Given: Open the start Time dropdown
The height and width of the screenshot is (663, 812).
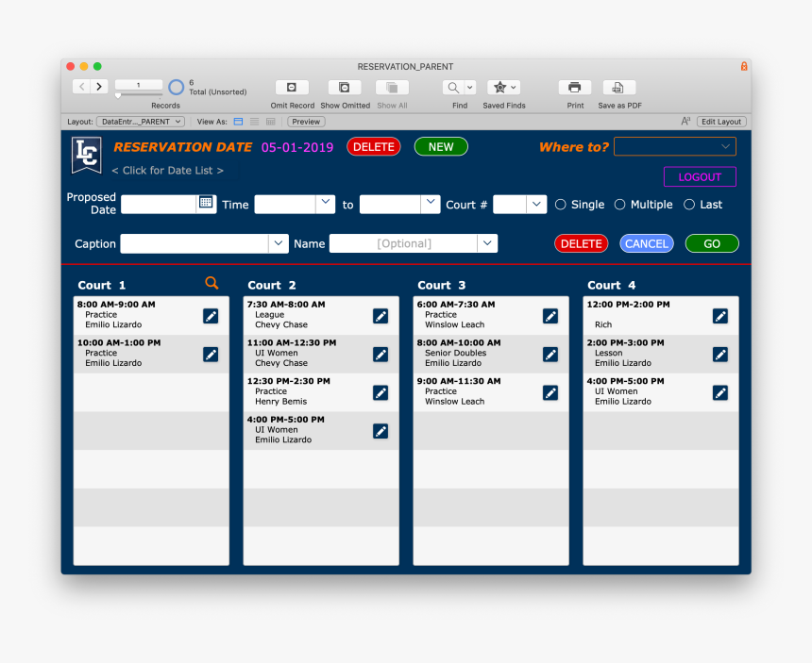Looking at the screenshot, I should pos(325,204).
